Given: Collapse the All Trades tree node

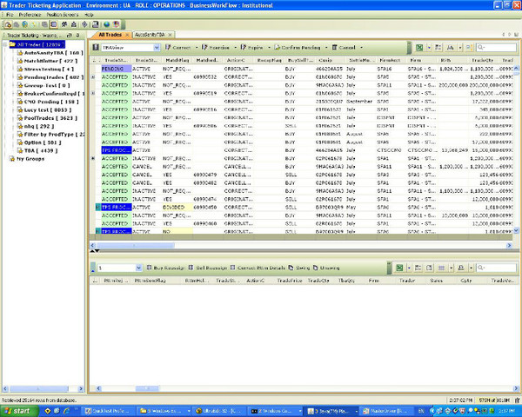Looking at the screenshot, I should [x=5, y=44].
